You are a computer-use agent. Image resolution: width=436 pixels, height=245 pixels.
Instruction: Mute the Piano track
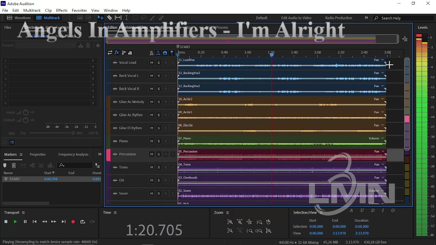[152, 141]
